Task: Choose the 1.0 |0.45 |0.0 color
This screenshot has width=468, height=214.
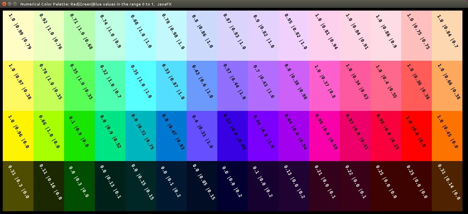Action: [447, 136]
